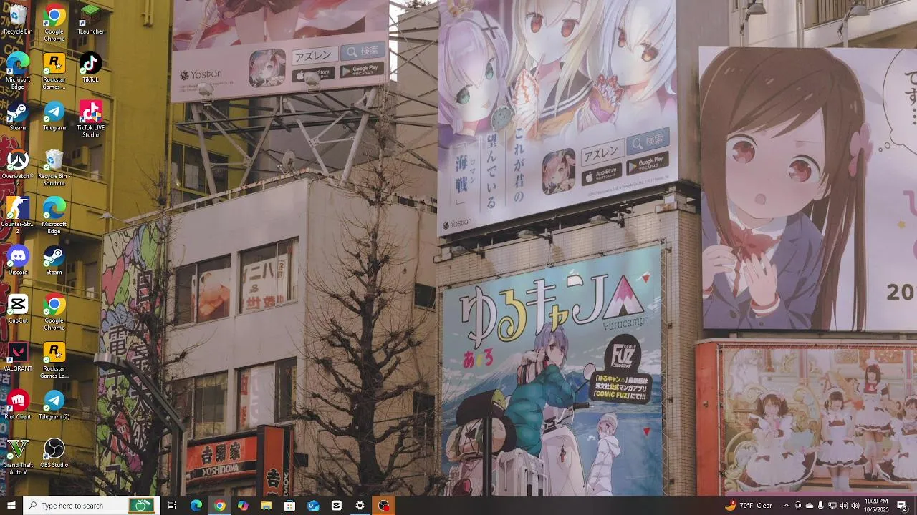Viewport: 917px width, 515px height.
Task: Select the Microsoft Edge icon beside Counter-Strike 2
Action: (x=54, y=215)
